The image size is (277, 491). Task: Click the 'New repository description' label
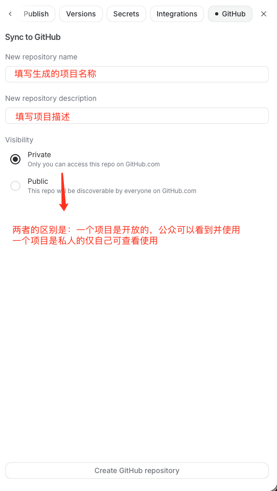tap(51, 98)
